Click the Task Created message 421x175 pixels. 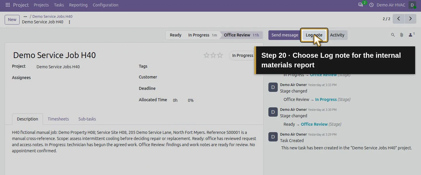tap(292, 141)
